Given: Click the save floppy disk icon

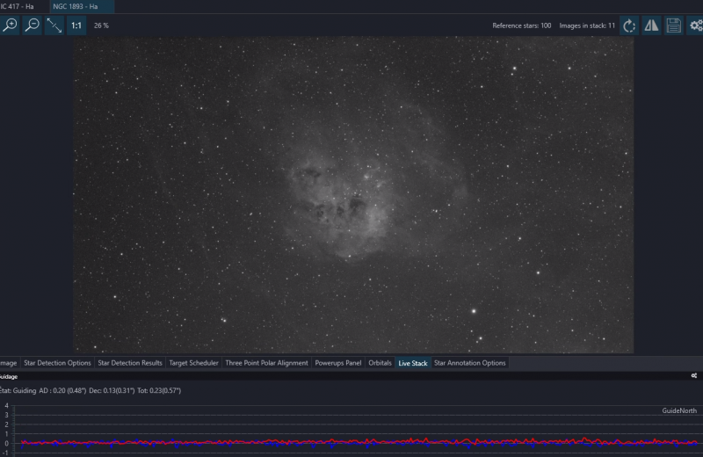Looking at the screenshot, I should (x=673, y=25).
